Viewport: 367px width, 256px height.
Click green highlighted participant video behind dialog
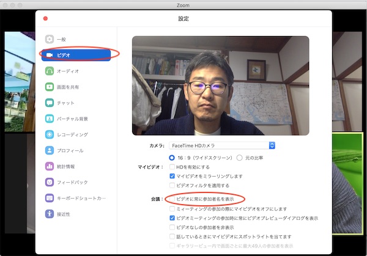(347, 183)
